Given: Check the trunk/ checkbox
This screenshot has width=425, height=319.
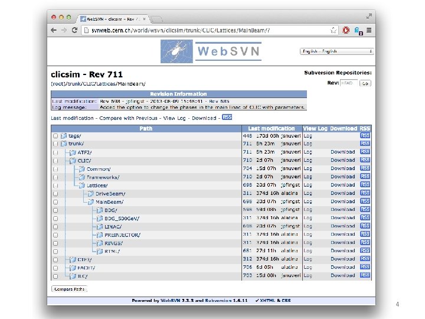Looking at the screenshot, I should (55, 144).
